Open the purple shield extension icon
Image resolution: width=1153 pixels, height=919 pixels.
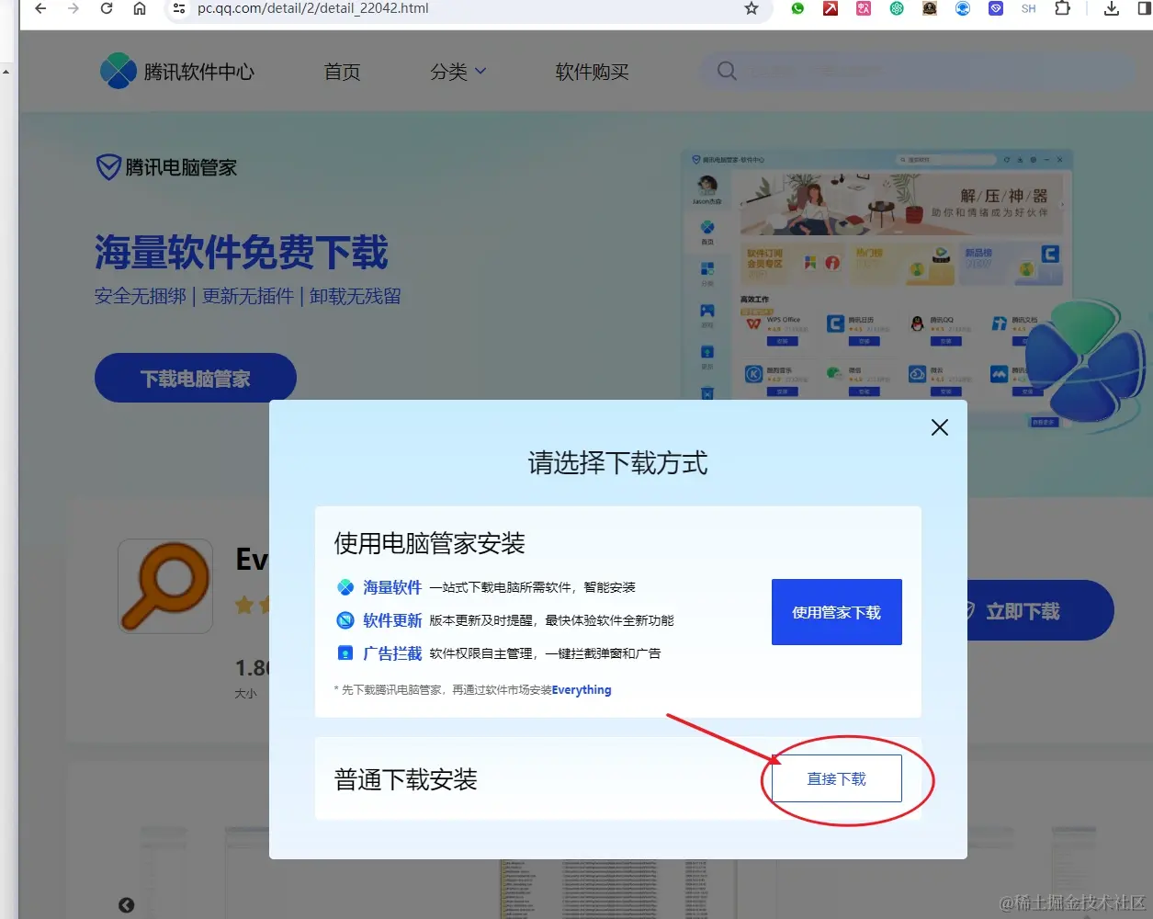click(996, 8)
